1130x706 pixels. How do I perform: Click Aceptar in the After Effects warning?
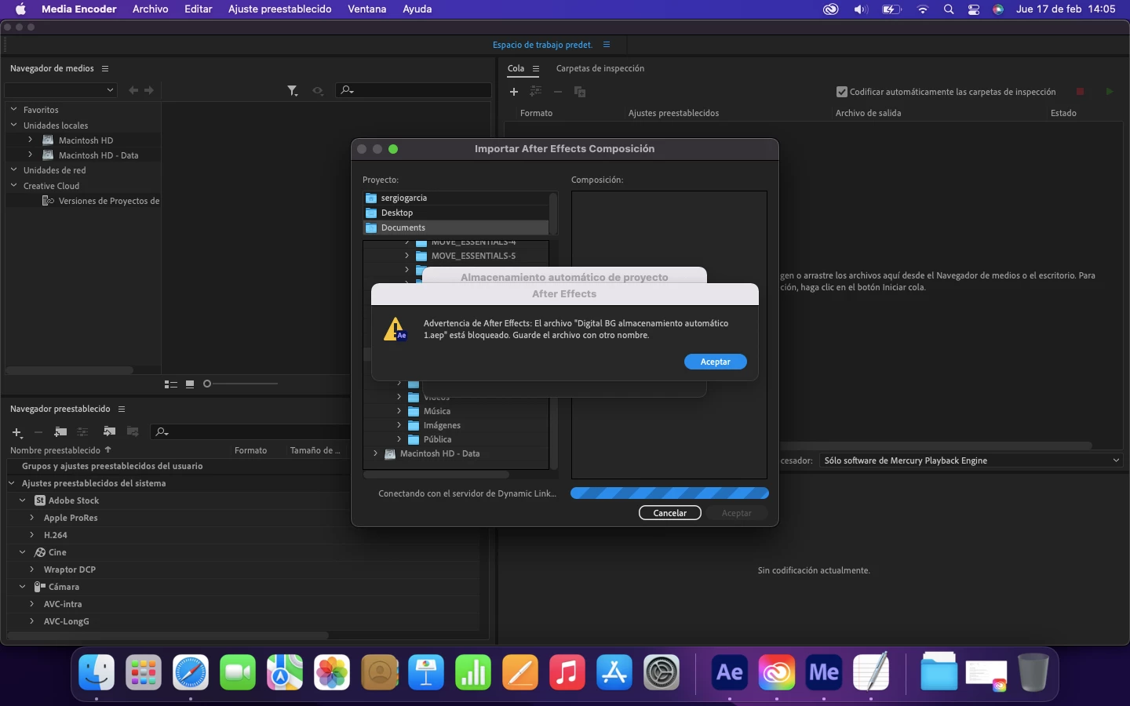point(715,362)
